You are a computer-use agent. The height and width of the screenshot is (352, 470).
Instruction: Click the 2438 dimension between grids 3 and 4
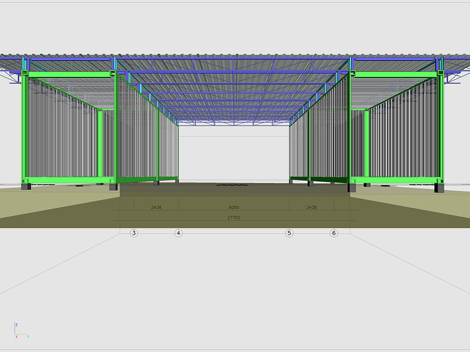156,207
